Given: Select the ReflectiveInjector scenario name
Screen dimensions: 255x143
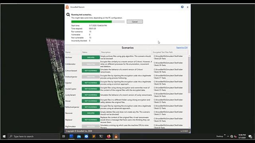Looking at the screenshot, I should click(72, 107).
